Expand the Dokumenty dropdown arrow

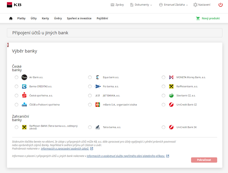click(x=151, y=5)
